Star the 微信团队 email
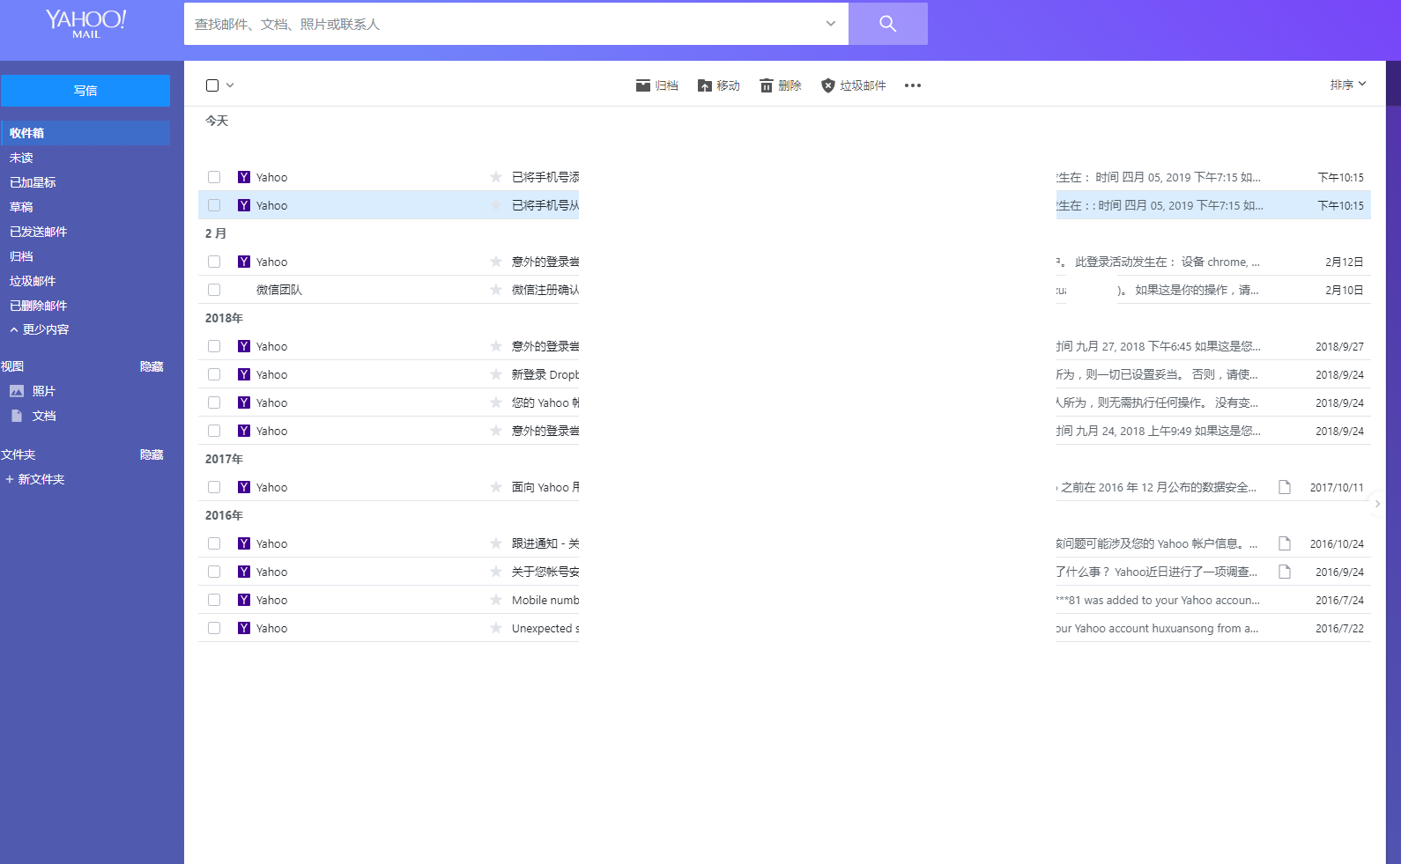The height and width of the screenshot is (864, 1401). (x=496, y=290)
